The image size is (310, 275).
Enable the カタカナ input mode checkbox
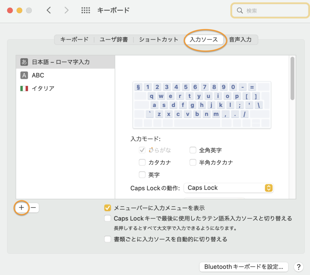pyautogui.click(x=142, y=163)
